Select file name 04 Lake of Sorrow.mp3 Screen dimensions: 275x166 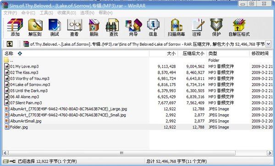point(30,85)
